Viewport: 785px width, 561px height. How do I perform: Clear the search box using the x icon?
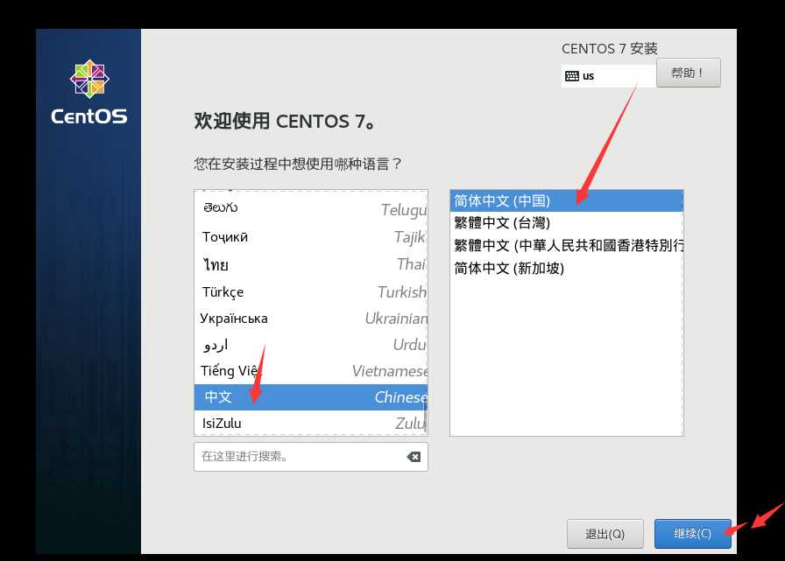(x=413, y=456)
